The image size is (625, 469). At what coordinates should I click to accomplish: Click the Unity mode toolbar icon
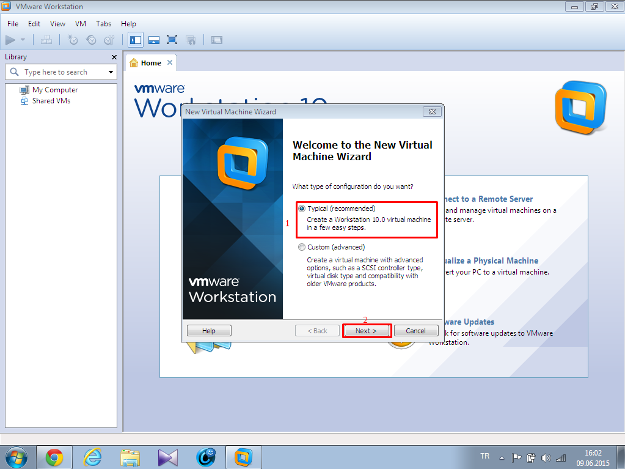tap(191, 40)
